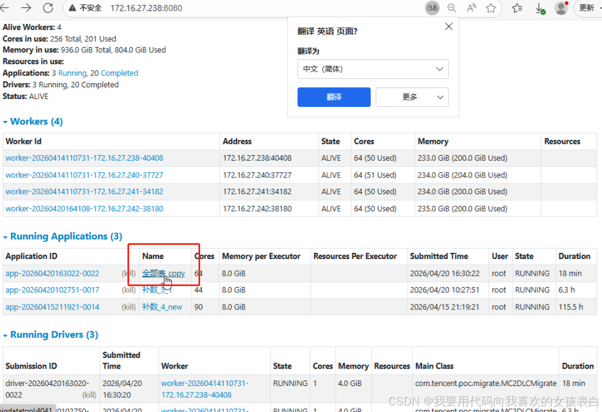
Task: Open application app-20260420163022-0022
Action: click(x=52, y=273)
